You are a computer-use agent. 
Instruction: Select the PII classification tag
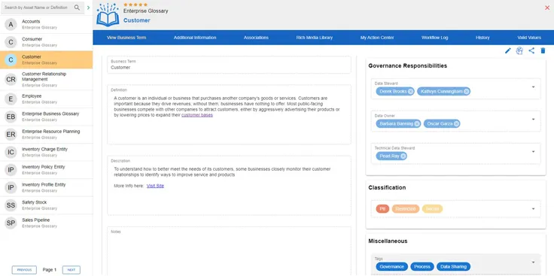[x=382, y=209]
